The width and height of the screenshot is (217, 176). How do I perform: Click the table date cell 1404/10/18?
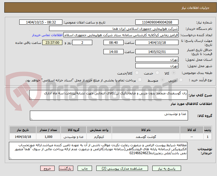pos(23,137)
